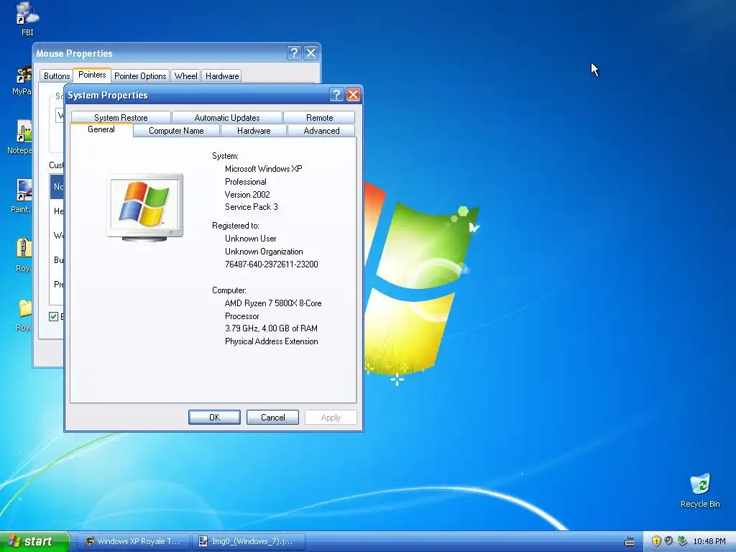
Task: Click the 'AMD Ryzen 7 5800X 8-Core' text
Action: pyautogui.click(x=272, y=303)
